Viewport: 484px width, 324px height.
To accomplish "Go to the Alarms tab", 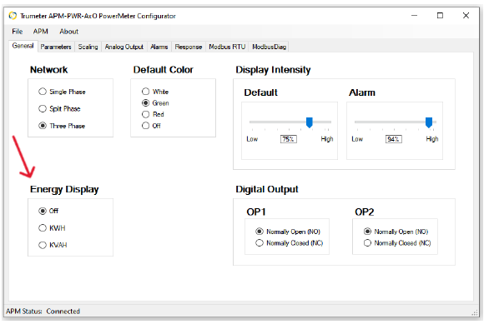I will point(159,47).
